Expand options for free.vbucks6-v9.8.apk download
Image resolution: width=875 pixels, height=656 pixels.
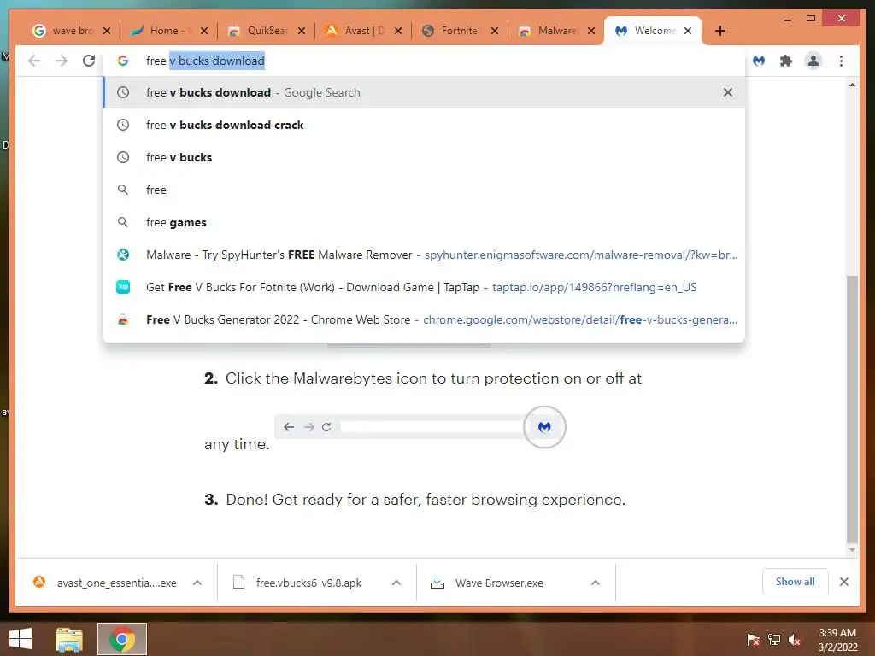(396, 583)
